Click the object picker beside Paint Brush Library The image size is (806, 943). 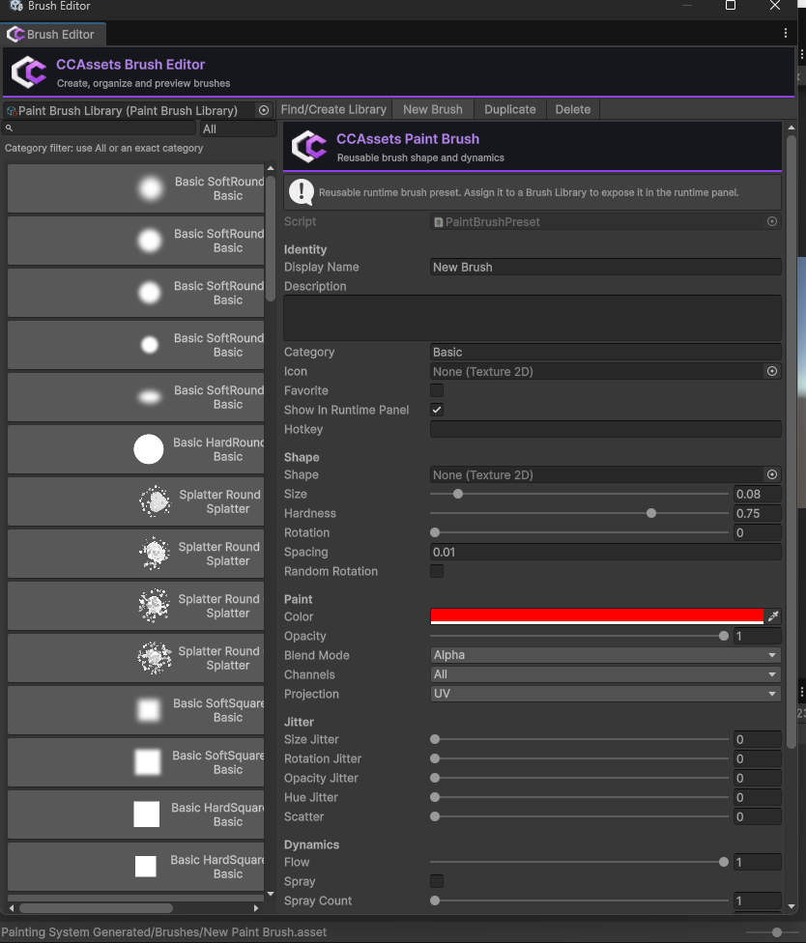click(x=264, y=110)
